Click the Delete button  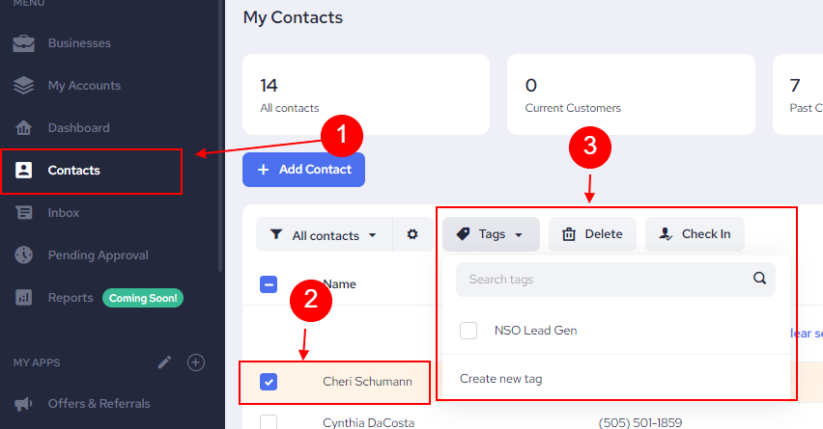(592, 234)
